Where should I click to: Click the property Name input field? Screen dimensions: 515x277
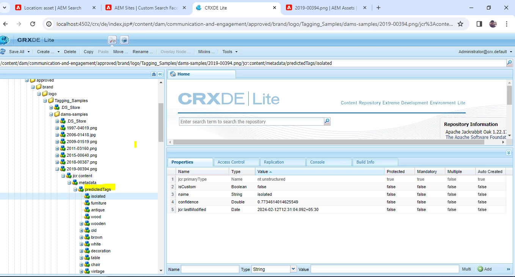coord(210,269)
